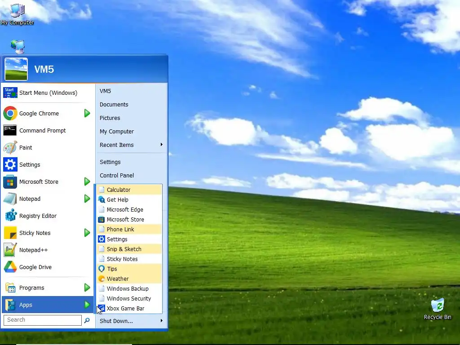Image resolution: width=460 pixels, height=345 pixels.
Task: Open the Paint palette icon
Action: (x=10, y=147)
